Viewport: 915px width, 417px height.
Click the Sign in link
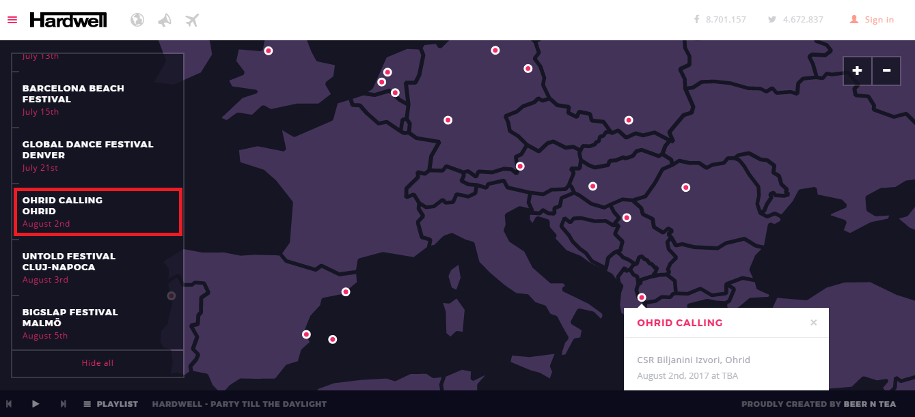(x=872, y=20)
